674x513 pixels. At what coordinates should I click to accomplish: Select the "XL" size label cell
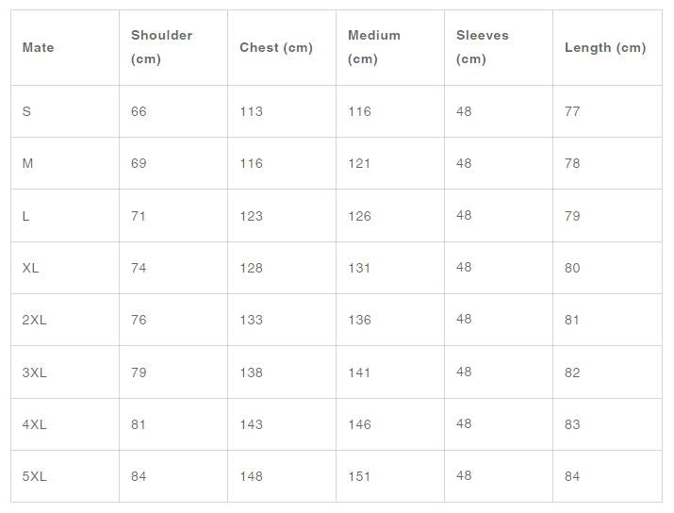[31, 268]
